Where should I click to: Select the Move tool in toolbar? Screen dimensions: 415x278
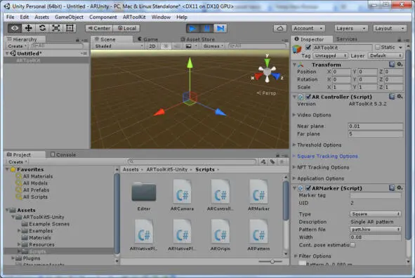[28, 28]
